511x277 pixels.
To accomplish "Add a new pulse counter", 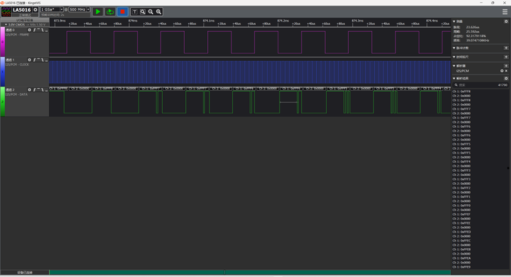I will (x=506, y=48).
